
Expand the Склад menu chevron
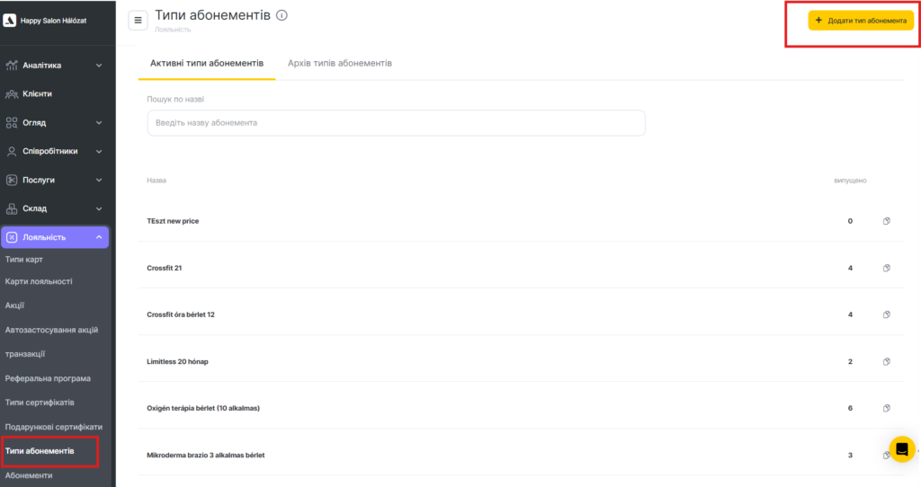pos(99,208)
